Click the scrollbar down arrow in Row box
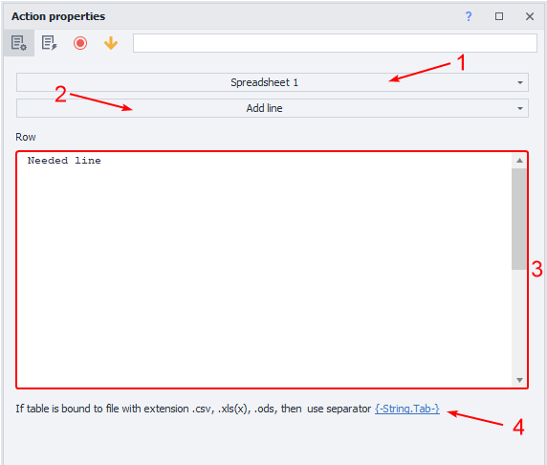Screen dimensions: 547x465 point(519,380)
